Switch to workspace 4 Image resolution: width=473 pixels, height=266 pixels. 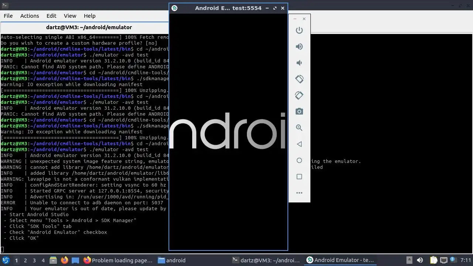[x=43, y=260]
